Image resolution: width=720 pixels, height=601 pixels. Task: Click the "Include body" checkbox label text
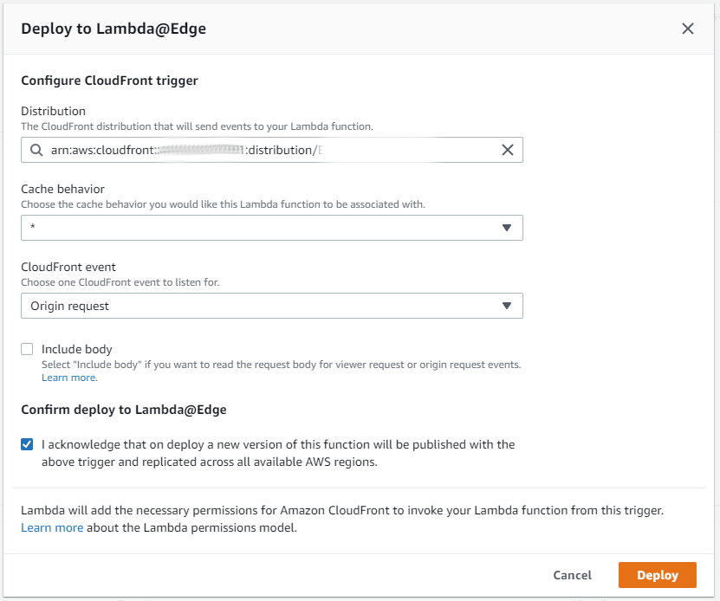click(77, 349)
